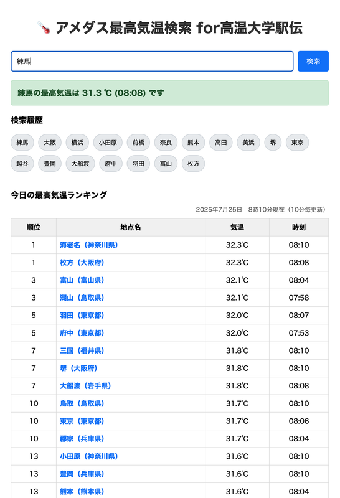The height and width of the screenshot is (498, 340).
Task: Follow the 三国（福井県） link
Action: [82, 350]
